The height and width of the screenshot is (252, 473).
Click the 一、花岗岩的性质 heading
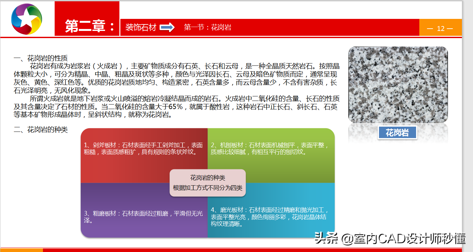40,58
